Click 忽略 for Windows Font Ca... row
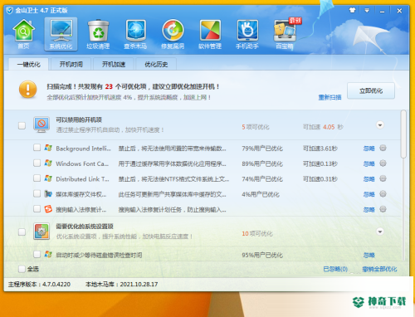This screenshot has width=415, height=317. pos(369,163)
